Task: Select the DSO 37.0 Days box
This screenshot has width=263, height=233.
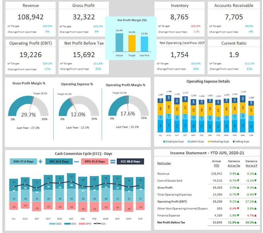Action: (x=24, y=161)
